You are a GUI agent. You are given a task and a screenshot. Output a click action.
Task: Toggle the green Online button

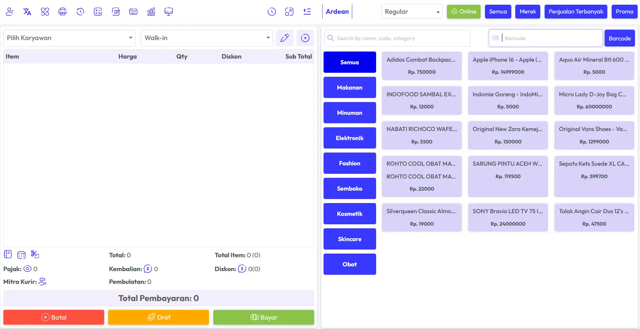point(464,11)
